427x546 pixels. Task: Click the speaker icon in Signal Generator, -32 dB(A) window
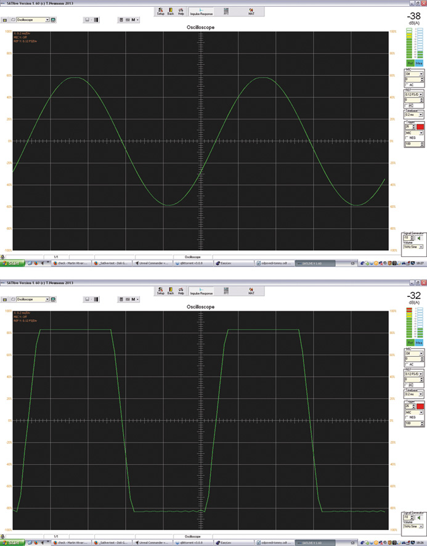click(x=419, y=518)
